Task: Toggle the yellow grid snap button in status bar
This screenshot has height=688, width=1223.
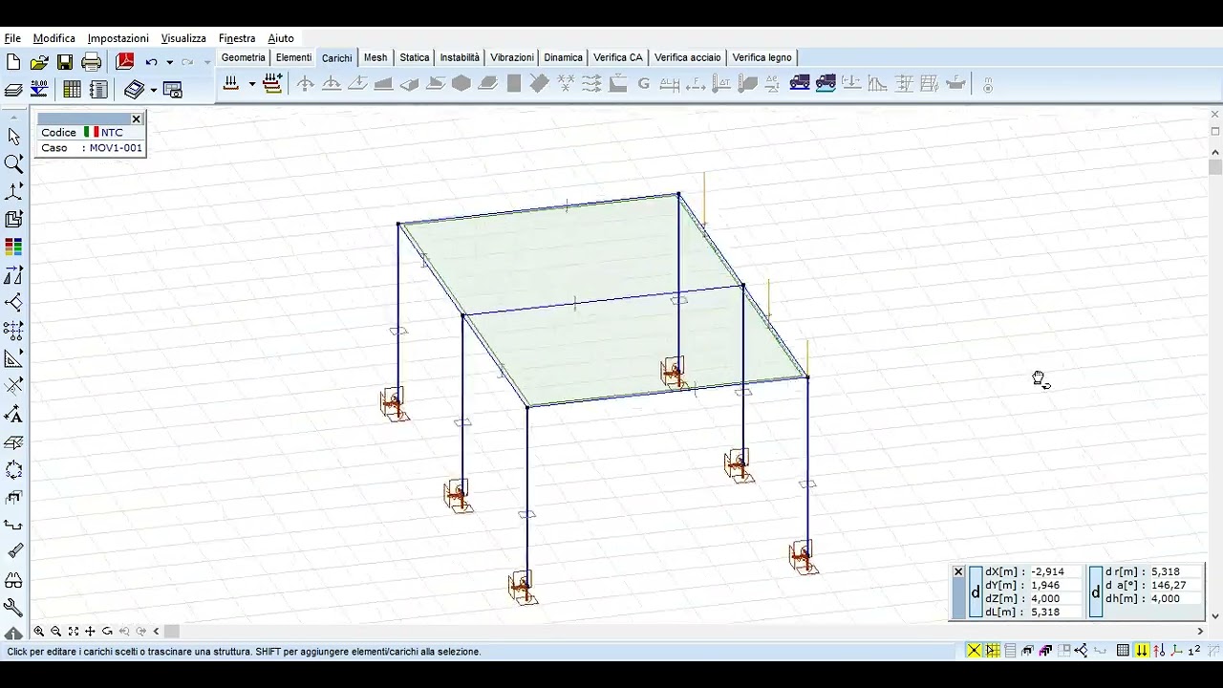Action: 993,651
